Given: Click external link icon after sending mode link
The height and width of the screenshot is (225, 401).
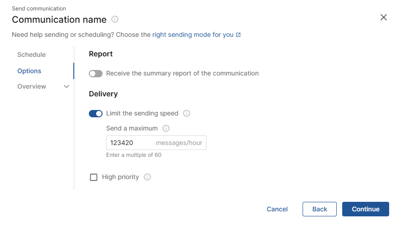Looking at the screenshot, I should pyautogui.click(x=238, y=35).
